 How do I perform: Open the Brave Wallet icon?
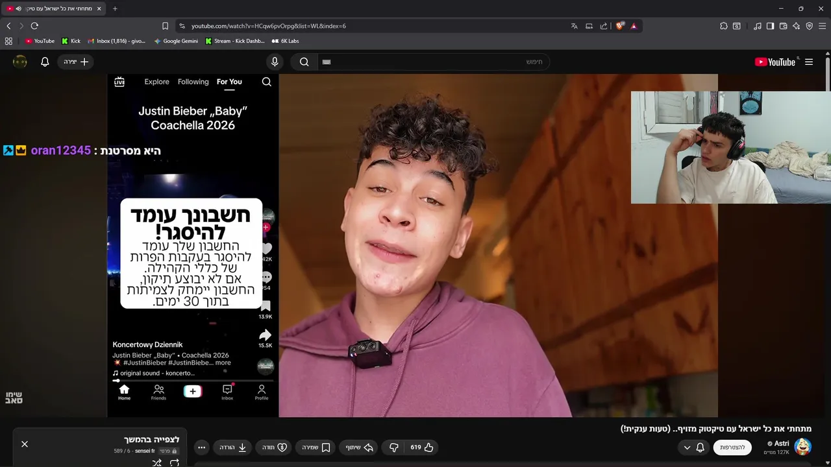coord(783,26)
